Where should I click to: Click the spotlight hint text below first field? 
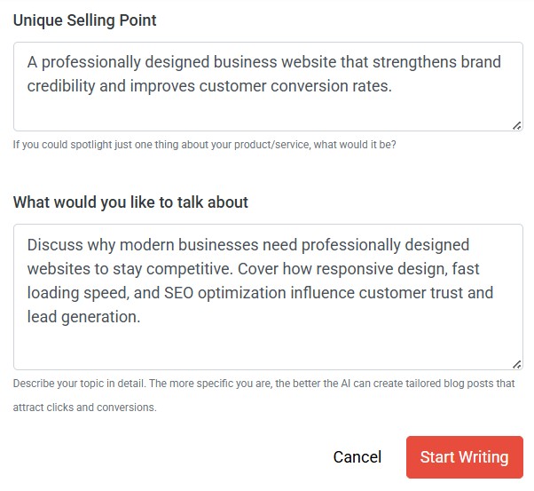[x=204, y=144]
